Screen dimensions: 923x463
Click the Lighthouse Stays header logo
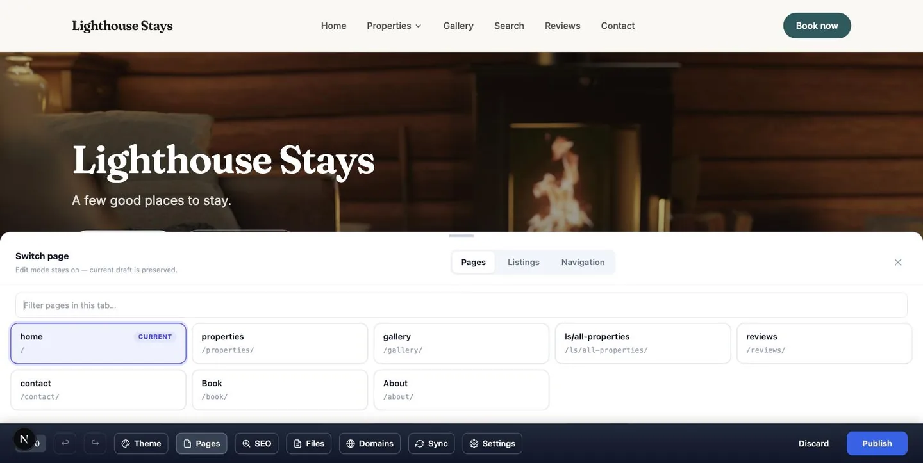click(x=122, y=26)
